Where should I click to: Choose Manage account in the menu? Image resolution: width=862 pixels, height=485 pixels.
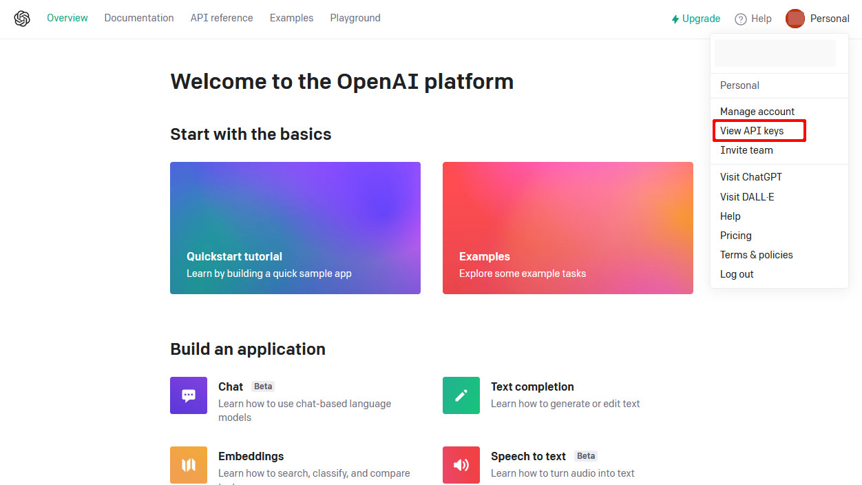(757, 112)
